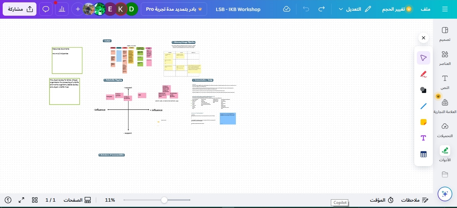Screen dimensions: 457x208
Task: Add a yellow sticky note
Action: coord(423,122)
